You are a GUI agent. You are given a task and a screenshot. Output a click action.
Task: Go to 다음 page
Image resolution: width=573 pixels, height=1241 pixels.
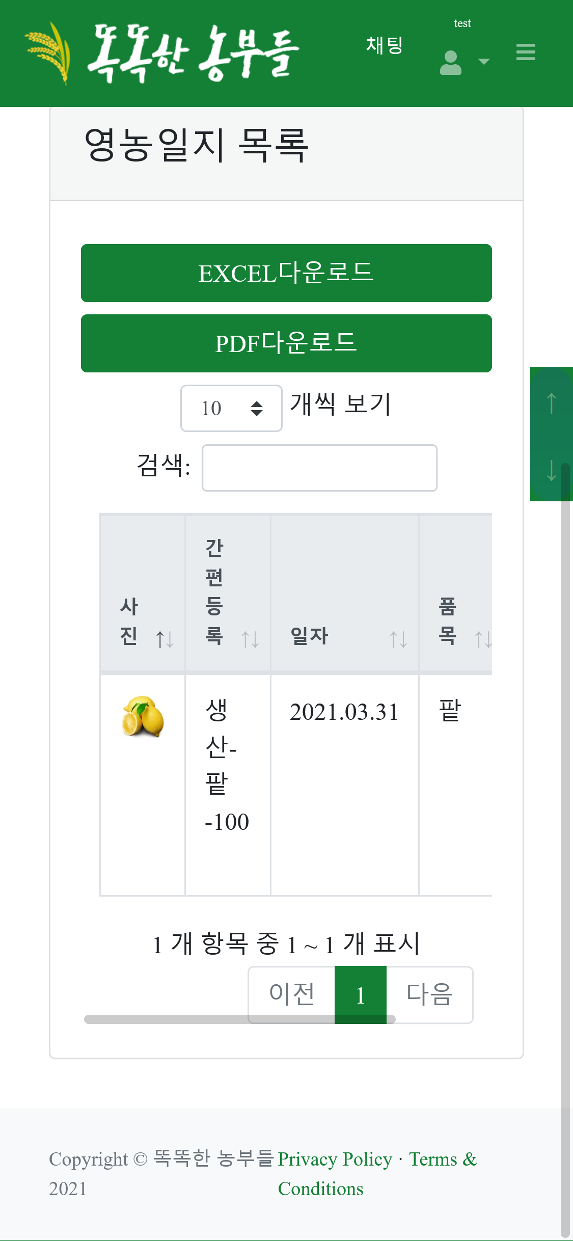coord(429,994)
